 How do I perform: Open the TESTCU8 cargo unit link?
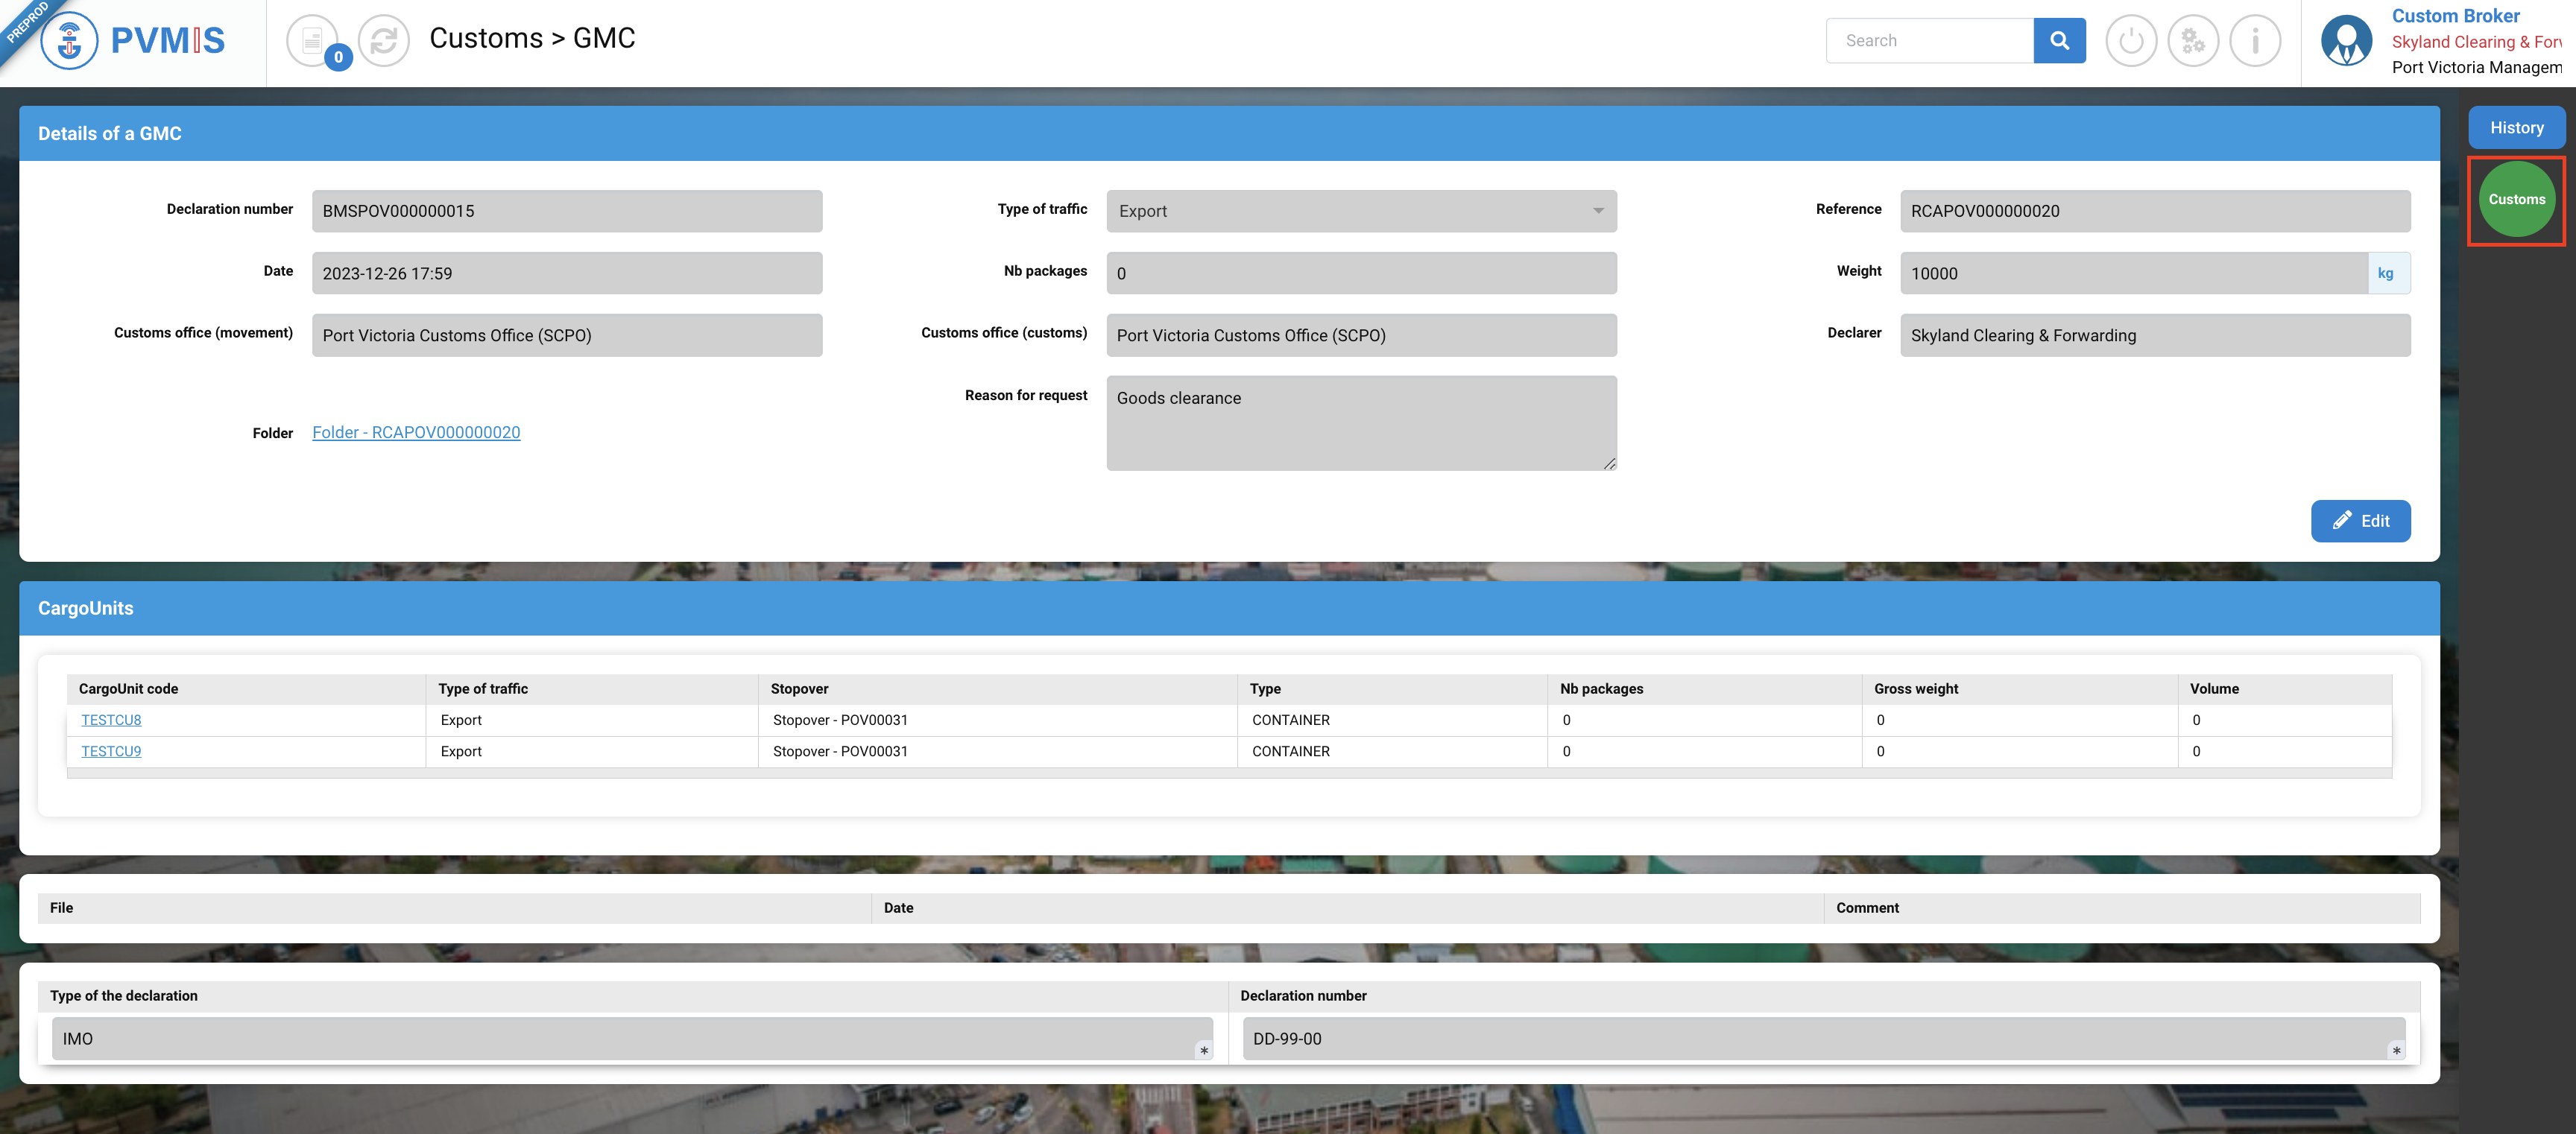111,720
